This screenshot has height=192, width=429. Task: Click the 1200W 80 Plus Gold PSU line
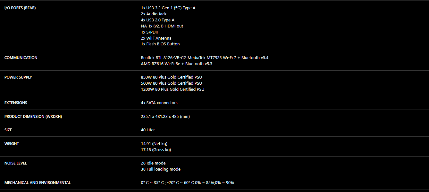point(172,89)
